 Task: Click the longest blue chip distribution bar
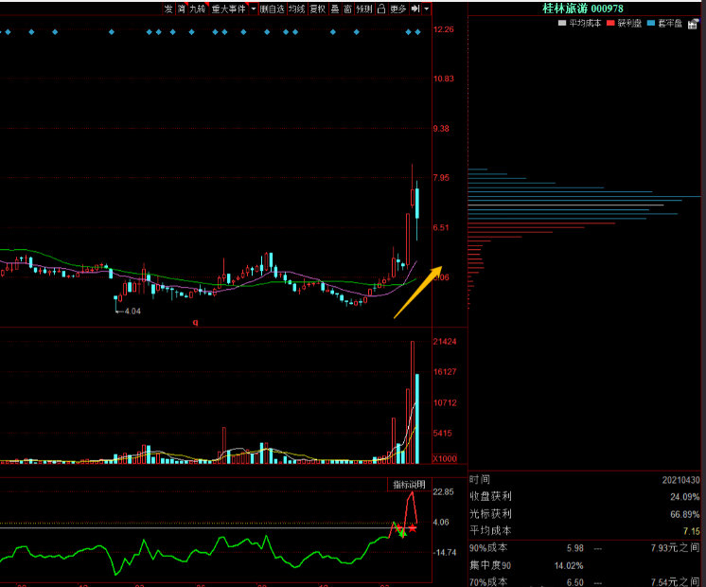coord(585,196)
